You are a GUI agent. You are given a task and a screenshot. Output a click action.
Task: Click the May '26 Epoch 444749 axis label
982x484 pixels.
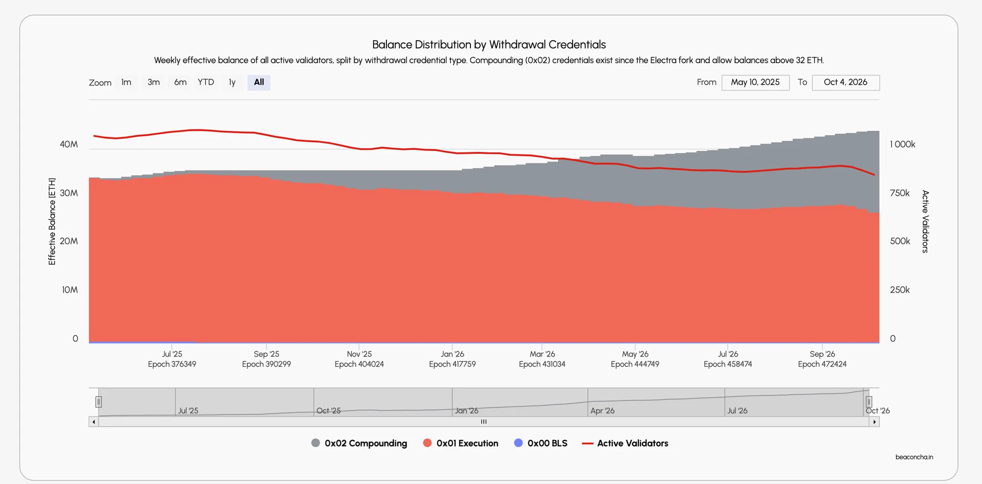click(635, 359)
